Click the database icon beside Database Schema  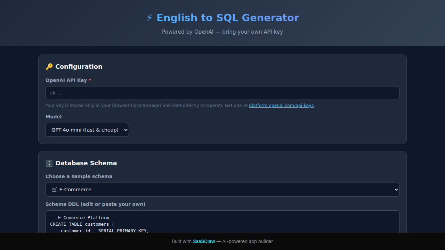[49, 163]
